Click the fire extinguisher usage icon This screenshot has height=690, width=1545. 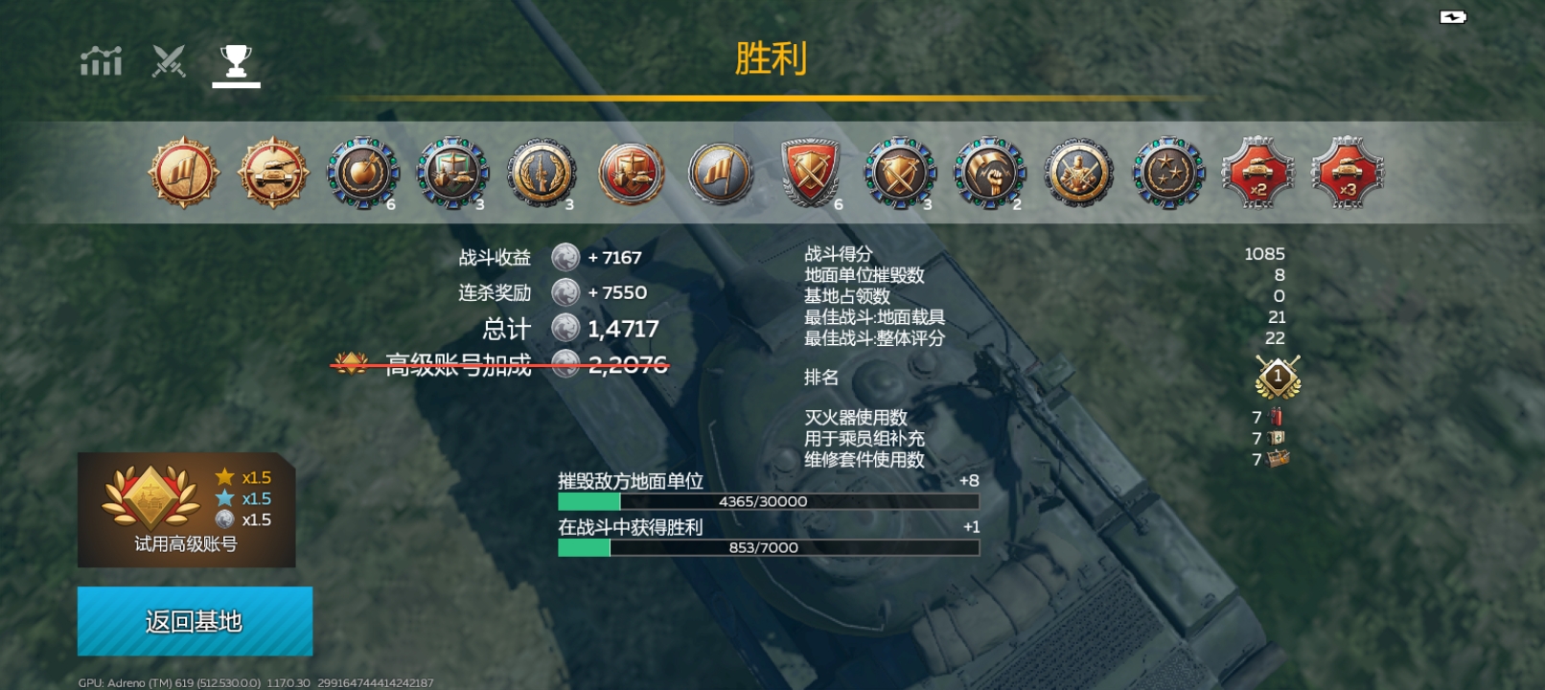tap(1276, 417)
